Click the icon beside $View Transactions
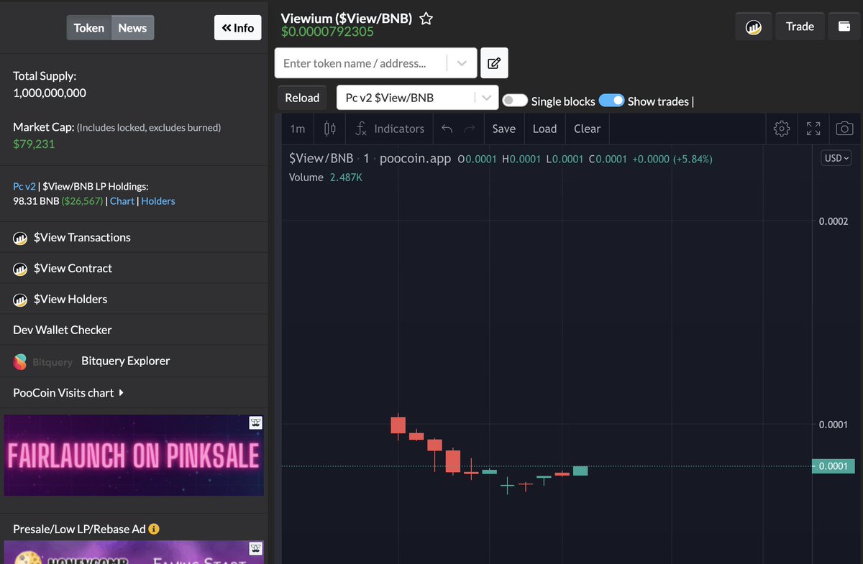The image size is (863, 564). coord(20,238)
